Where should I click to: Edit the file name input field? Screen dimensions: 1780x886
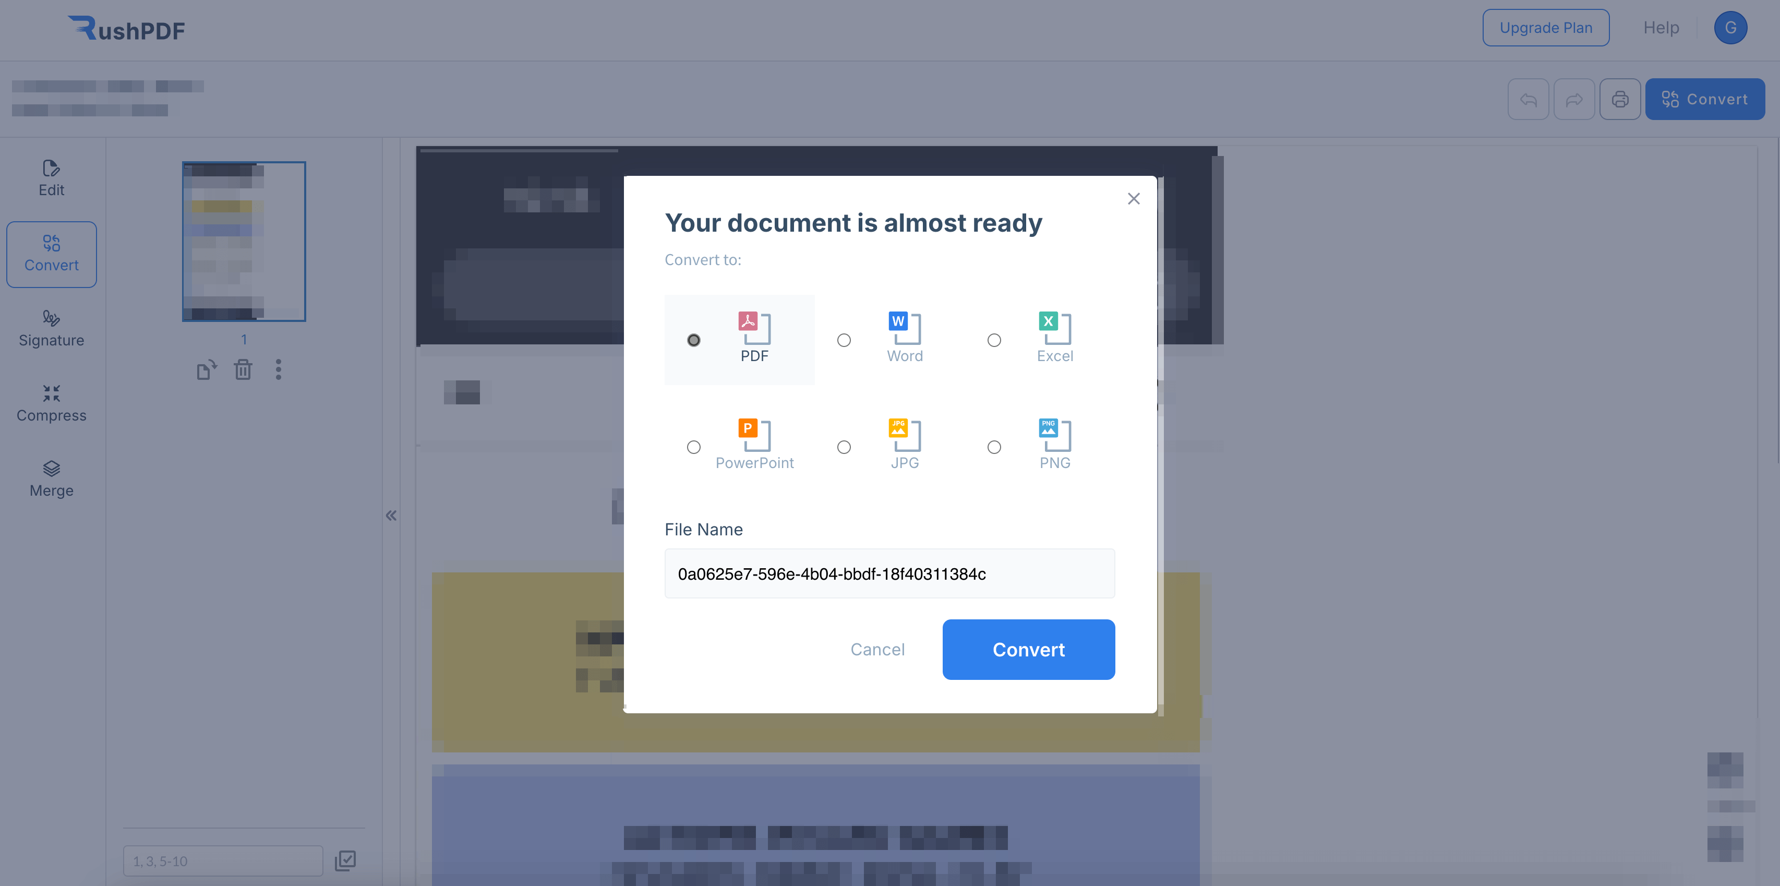click(x=889, y=572)
